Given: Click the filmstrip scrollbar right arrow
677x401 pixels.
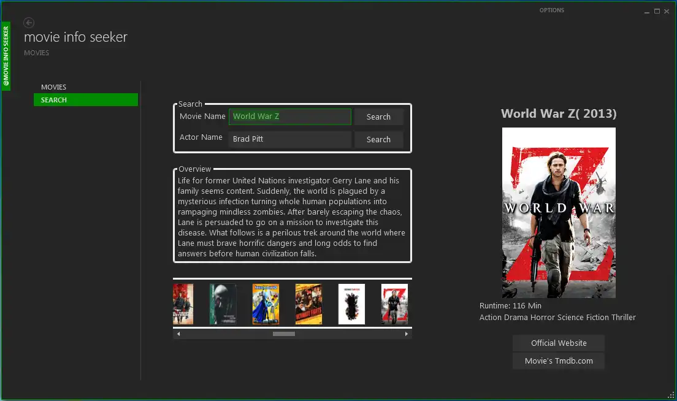Looking at the screenshot, I should point(407,334).
